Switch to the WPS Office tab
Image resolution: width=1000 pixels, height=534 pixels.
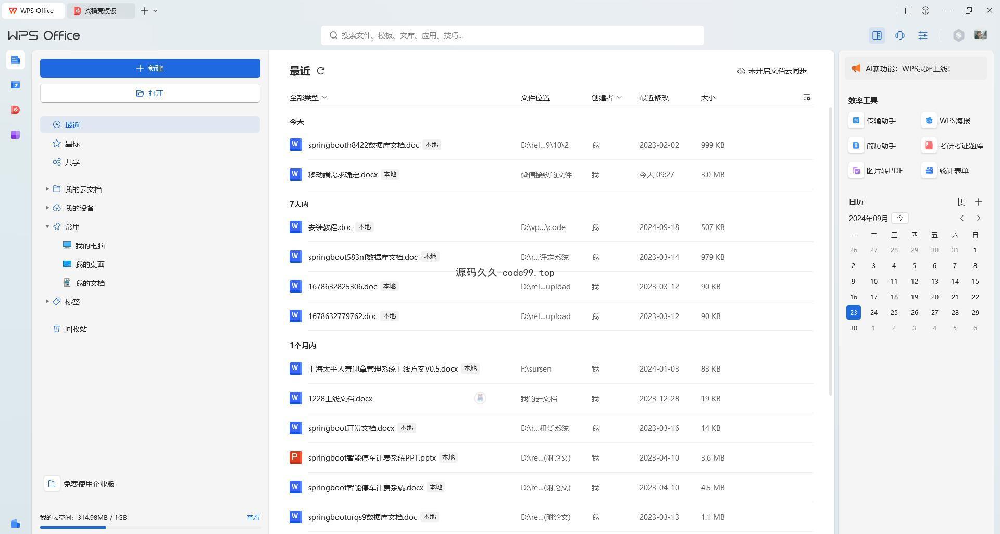coord(33,10)
